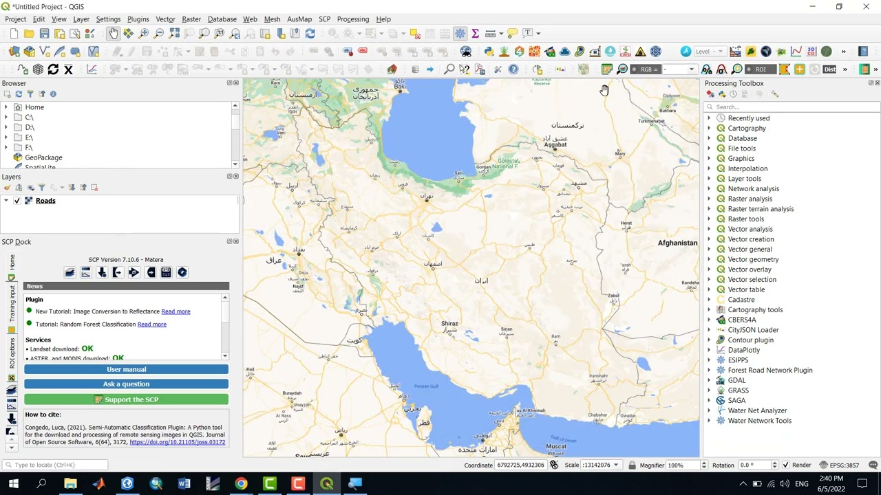The height and width of the screenshot is (495, 881).
Task: Expand the Roads layer legend
Action: point(6,201)
